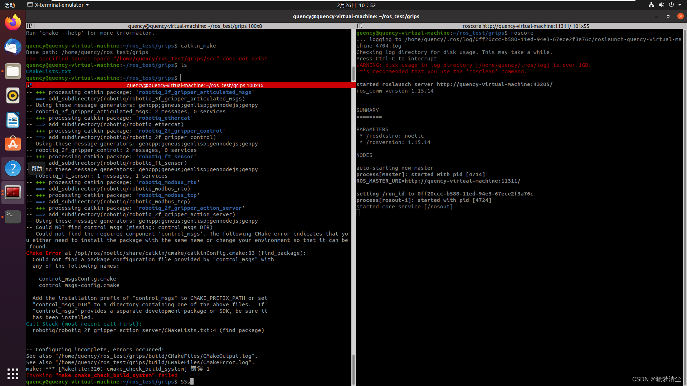
Task: Click 'robotiq_modbus_tcp' package name
Action: point(168,195)
